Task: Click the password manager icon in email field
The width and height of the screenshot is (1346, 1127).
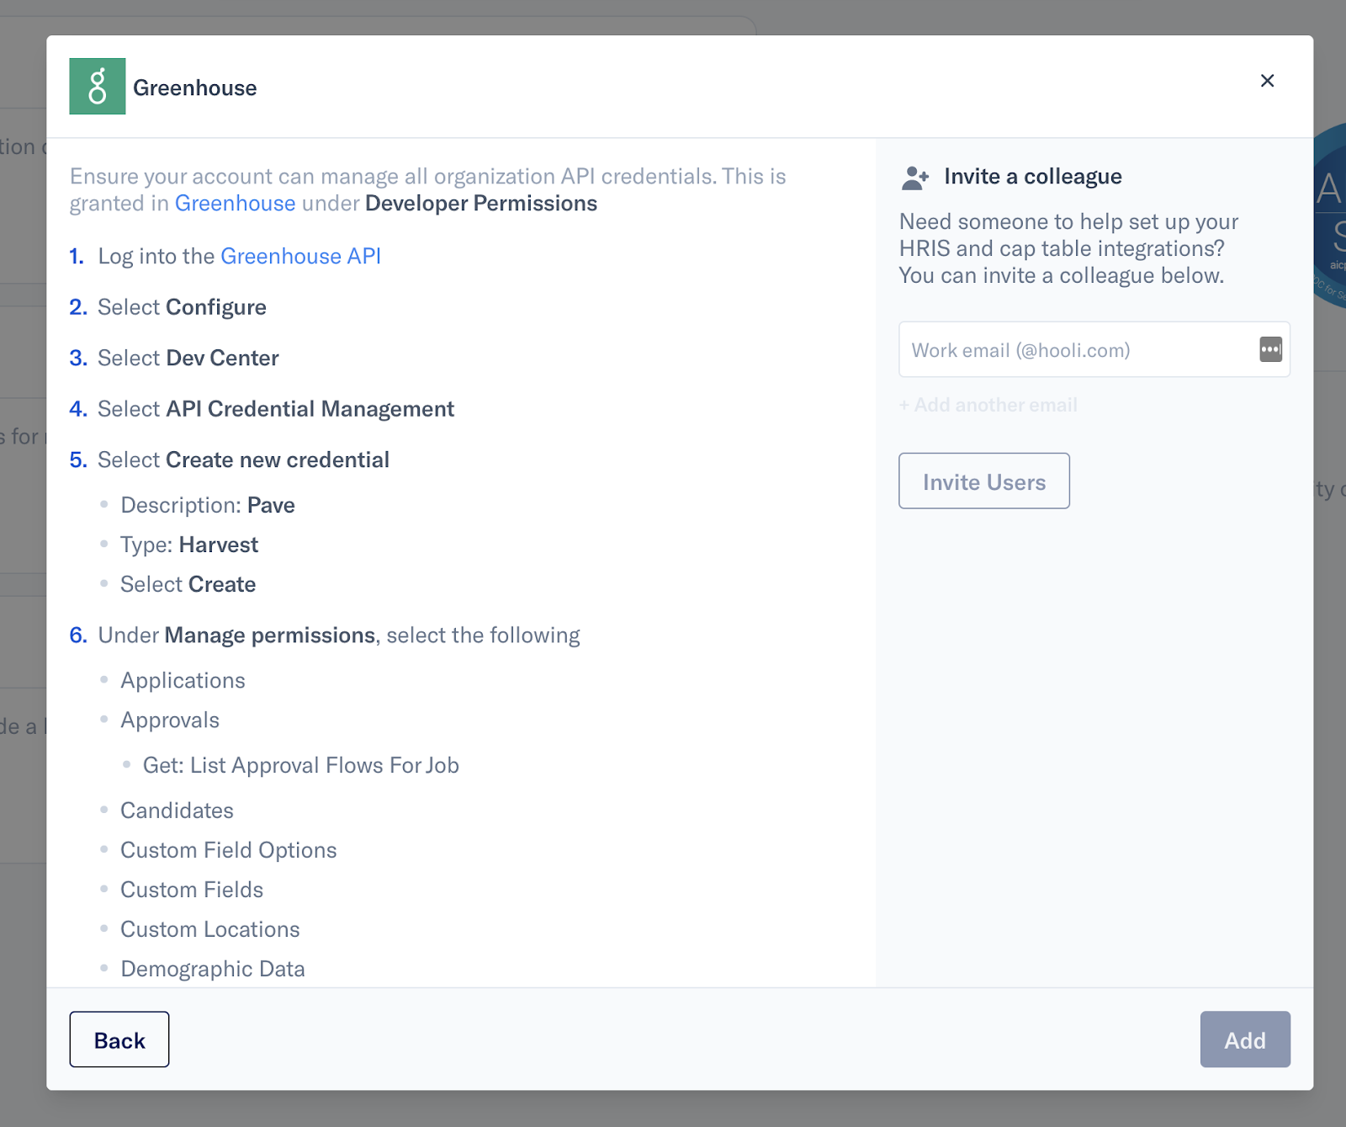Action: [x=1270, y=349]
